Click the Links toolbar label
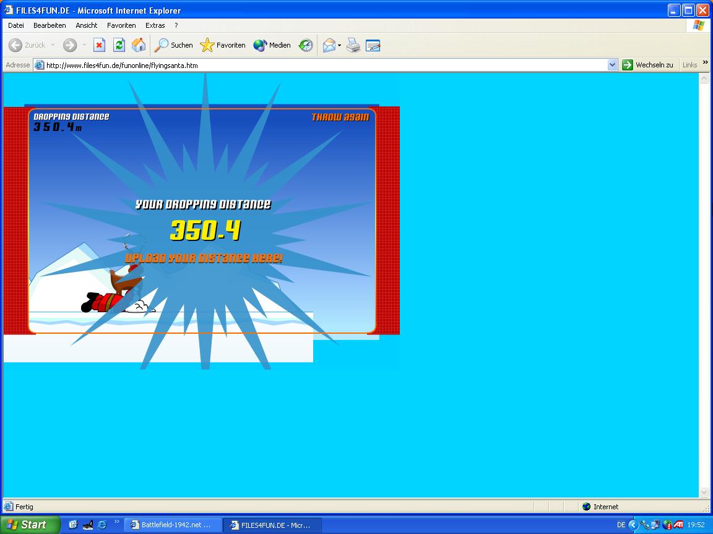Image resolution: width=713 pixels, height=534 pixels. point(689,65)
